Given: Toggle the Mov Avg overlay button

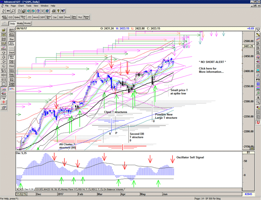Looking at the screenshot, I should pyautogui.click(x=12, y=57).
